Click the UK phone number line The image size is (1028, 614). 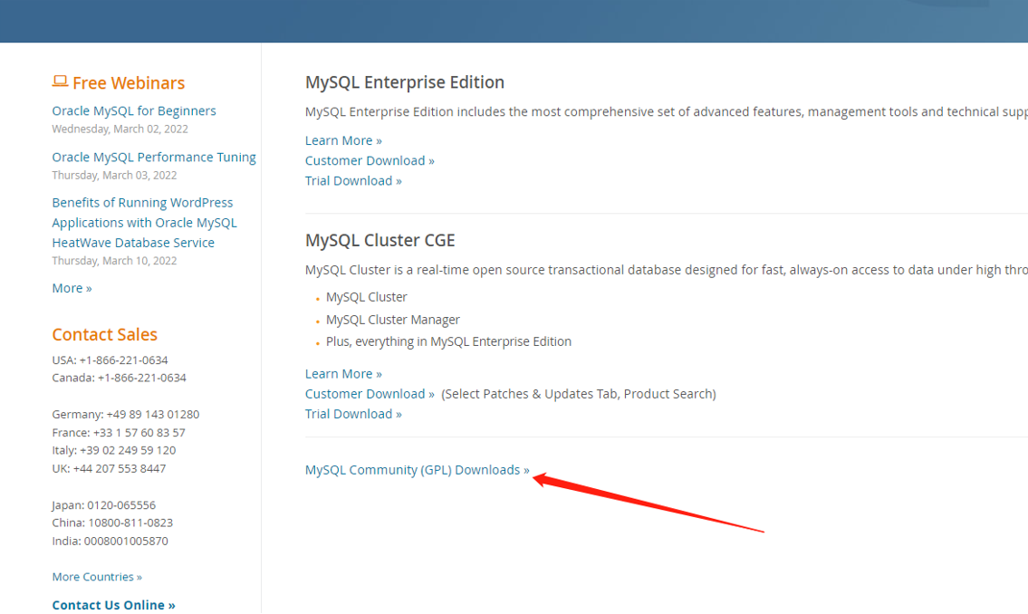(109, 468)
